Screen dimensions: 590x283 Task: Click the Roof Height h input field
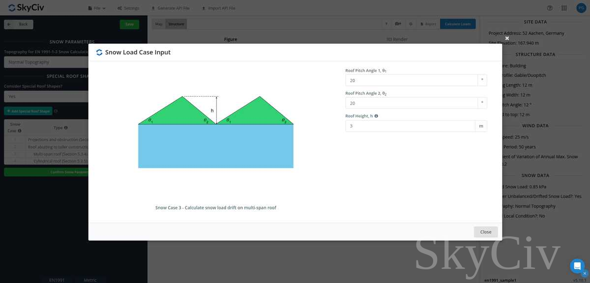410,126
